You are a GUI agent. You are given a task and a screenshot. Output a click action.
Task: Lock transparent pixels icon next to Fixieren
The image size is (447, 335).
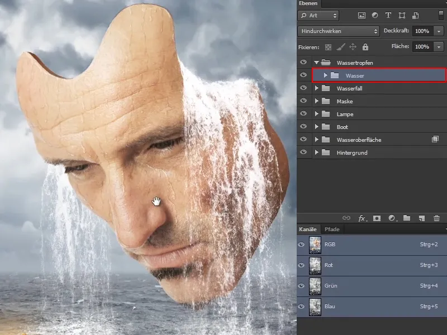[x=328, y=47]
